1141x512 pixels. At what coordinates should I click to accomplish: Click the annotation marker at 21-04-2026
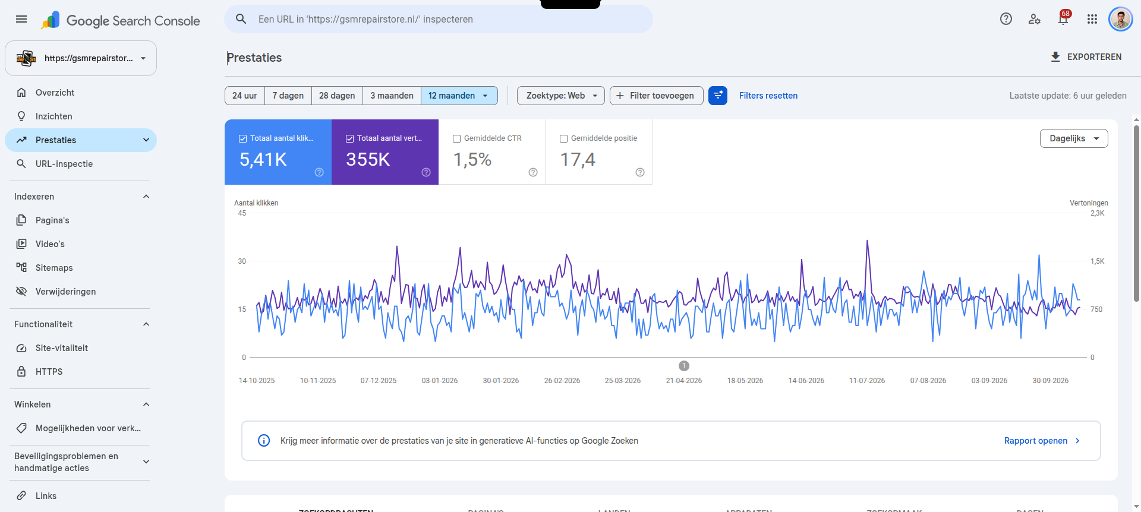pos(684,366)
